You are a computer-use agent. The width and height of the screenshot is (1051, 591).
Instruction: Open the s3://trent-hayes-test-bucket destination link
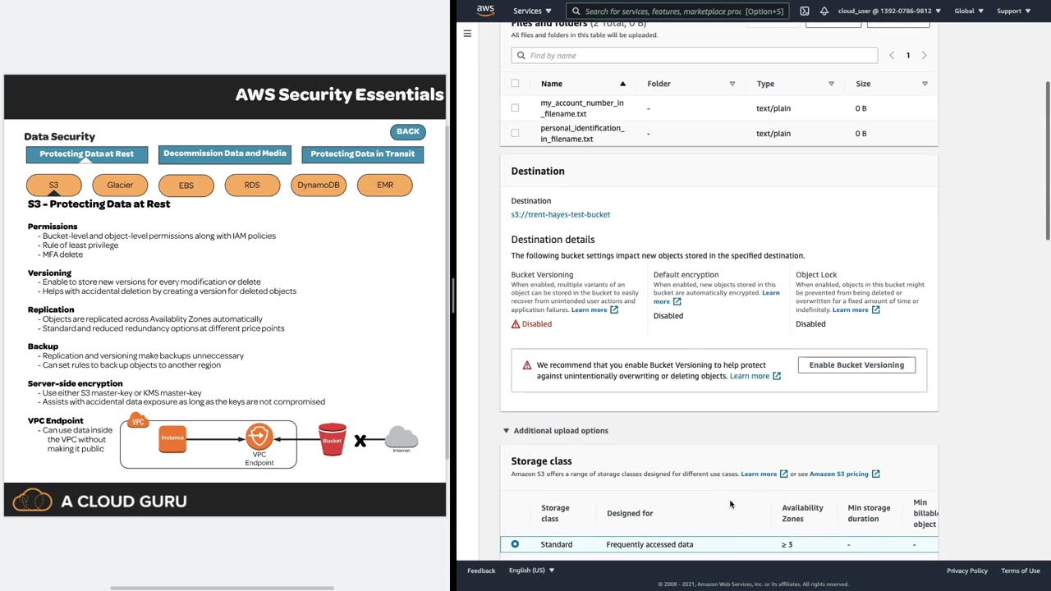[x=560, y=214]
